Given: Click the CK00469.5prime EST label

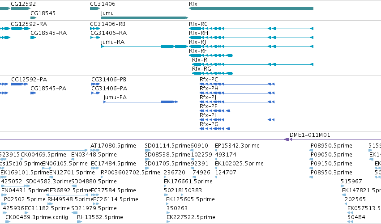Looking at the screenshot, I should tap(43, 155).
